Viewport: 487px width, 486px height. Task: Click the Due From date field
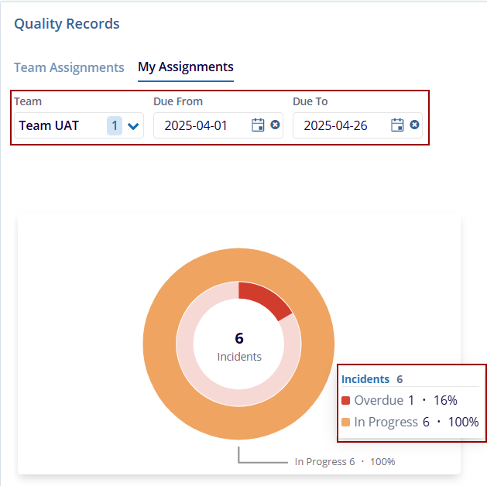click(x=200, y=125)
